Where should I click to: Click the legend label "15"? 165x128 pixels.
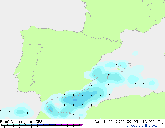39,127
